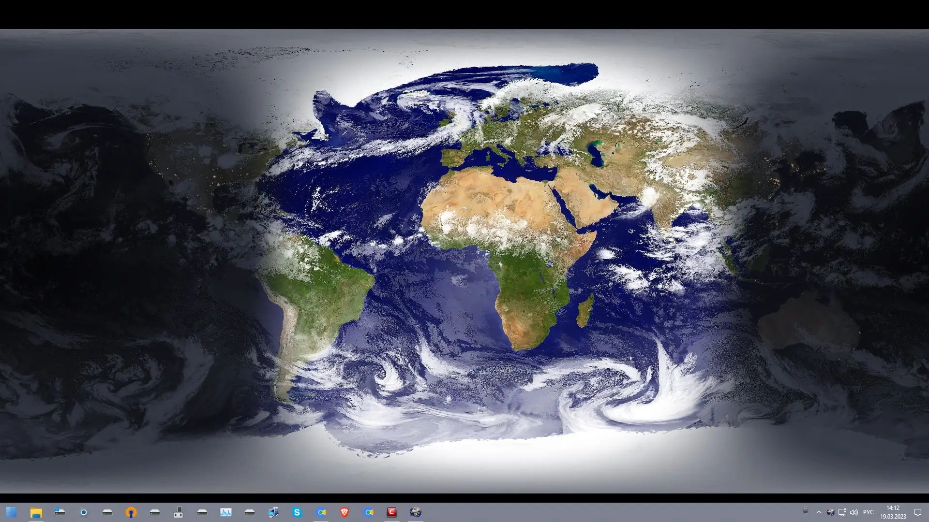Click the blue-yellow icon left of Brave
The width and height of the screenshot is (929, 522).
(x=321, y=512)
